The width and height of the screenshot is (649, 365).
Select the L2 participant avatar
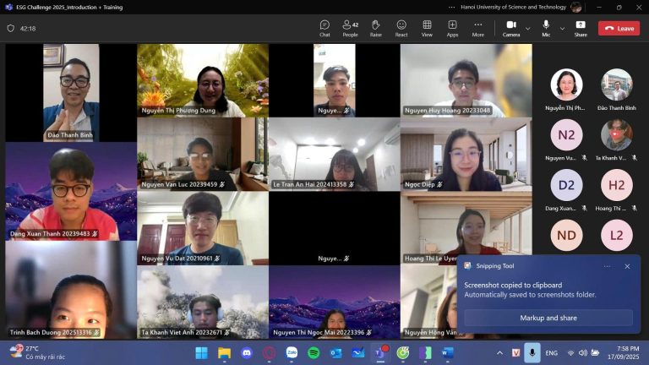click(616, 235)
